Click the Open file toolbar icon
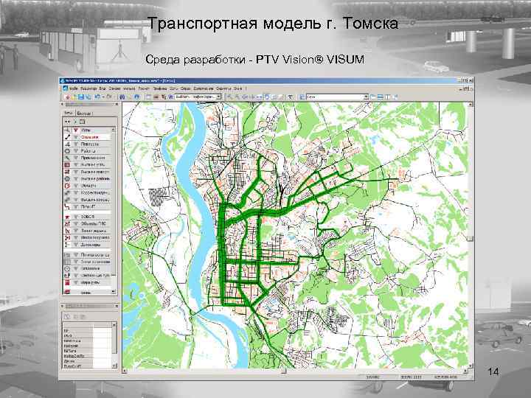The height and width of the screenshot is (398, 531). pos(74,97)
